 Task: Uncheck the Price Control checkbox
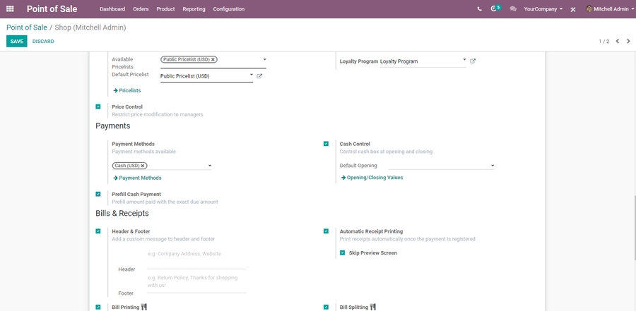[98, 106]
